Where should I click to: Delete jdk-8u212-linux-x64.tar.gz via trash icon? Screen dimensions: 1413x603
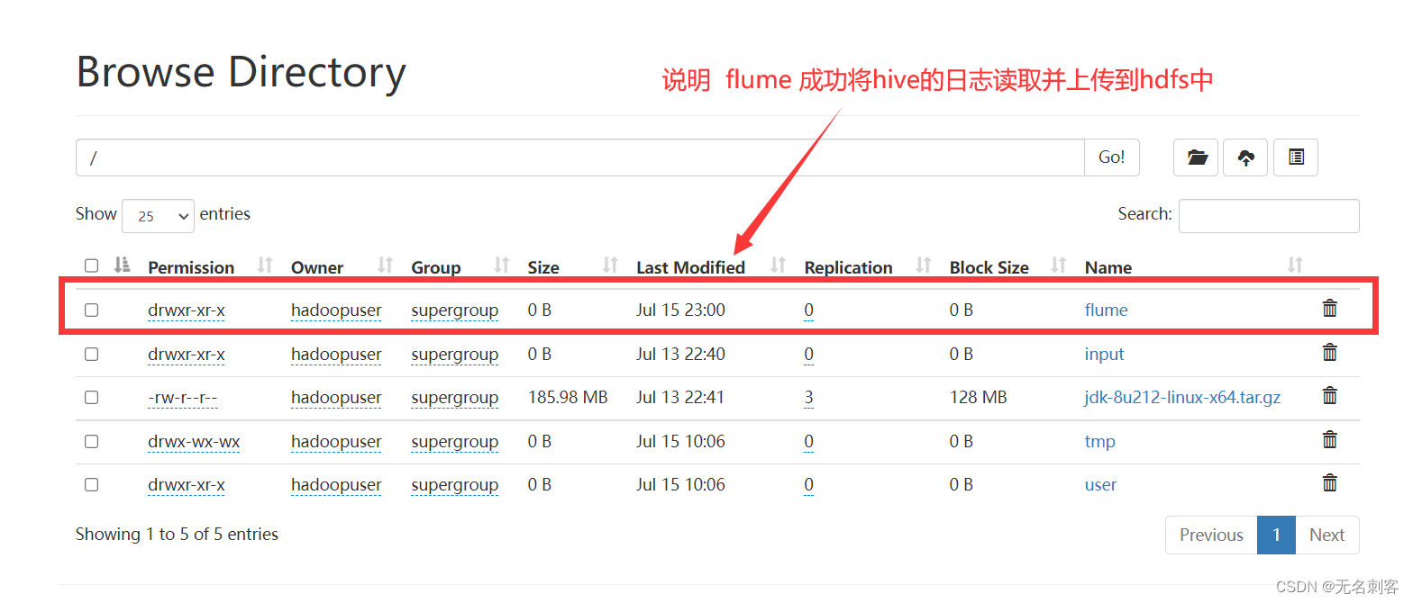point(1329,396)
